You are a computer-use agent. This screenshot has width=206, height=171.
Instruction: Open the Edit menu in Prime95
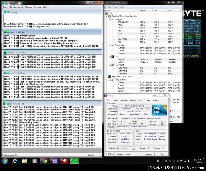[x=10, y=7]
